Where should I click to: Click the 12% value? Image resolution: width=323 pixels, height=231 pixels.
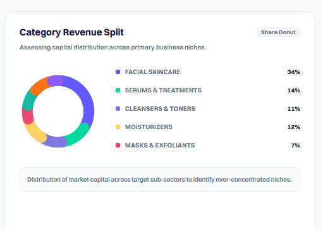(294, 127)
